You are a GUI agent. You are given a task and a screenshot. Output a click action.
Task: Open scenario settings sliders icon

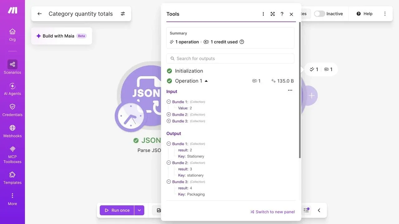(123, 14)
